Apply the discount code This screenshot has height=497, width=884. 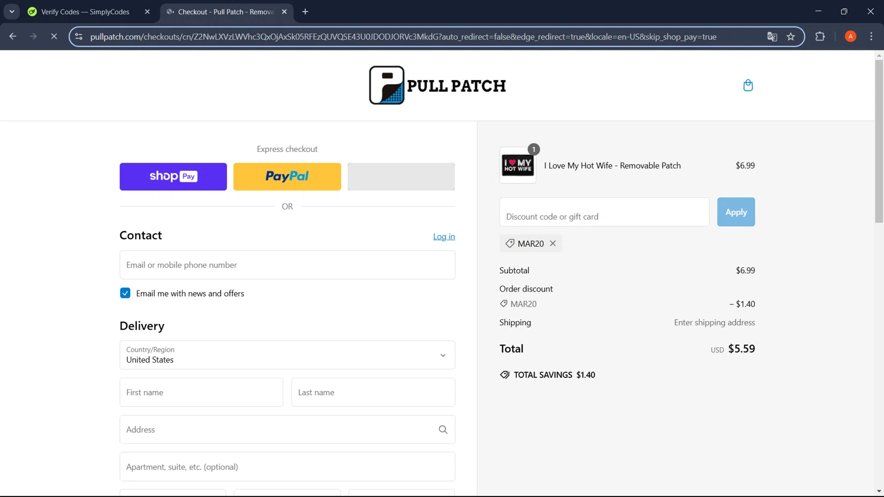[x=736, y=212]
